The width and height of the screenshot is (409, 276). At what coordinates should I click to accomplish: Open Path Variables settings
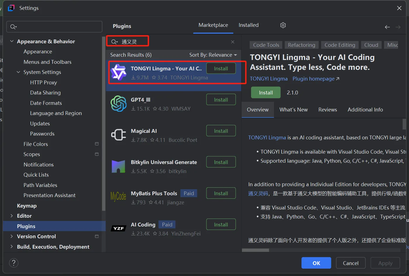click(x=40, y=185)
